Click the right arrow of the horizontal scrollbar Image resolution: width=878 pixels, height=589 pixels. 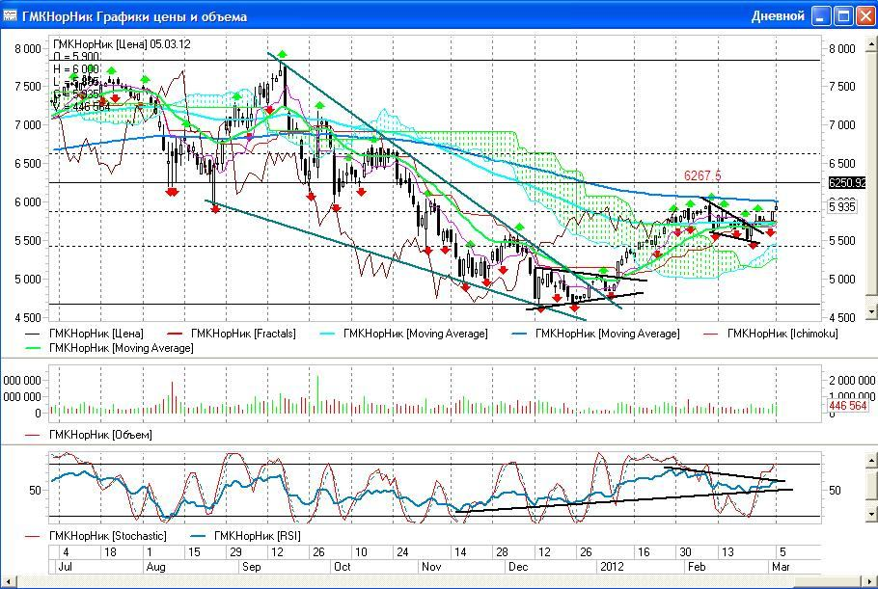pos(871,582)
